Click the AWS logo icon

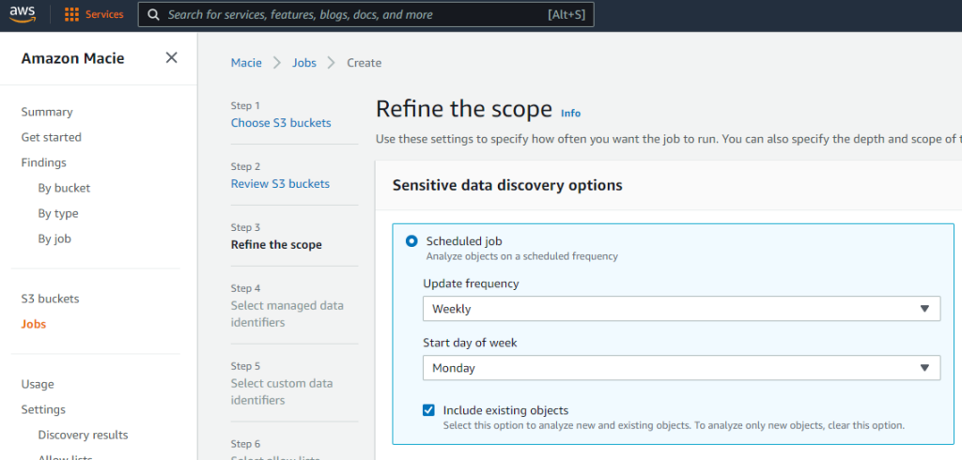[x=23, y=14]
